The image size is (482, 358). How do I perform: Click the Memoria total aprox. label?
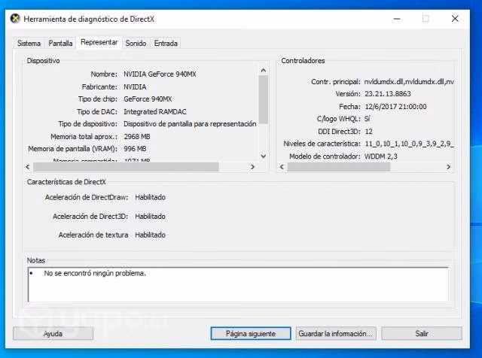click(x=84, y=137)
